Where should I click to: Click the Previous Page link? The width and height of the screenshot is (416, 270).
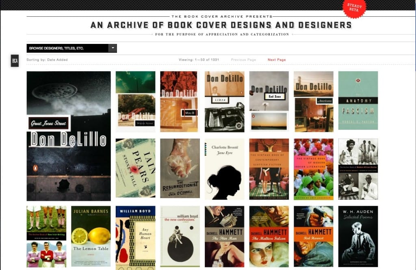pyautogui.click(x=243, y=60)
